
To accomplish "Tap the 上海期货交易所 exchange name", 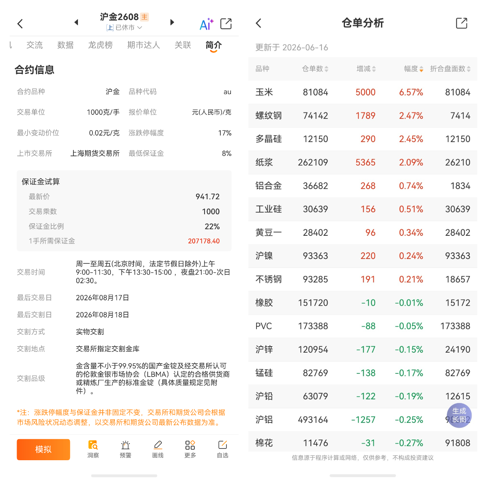I will 95,153.
